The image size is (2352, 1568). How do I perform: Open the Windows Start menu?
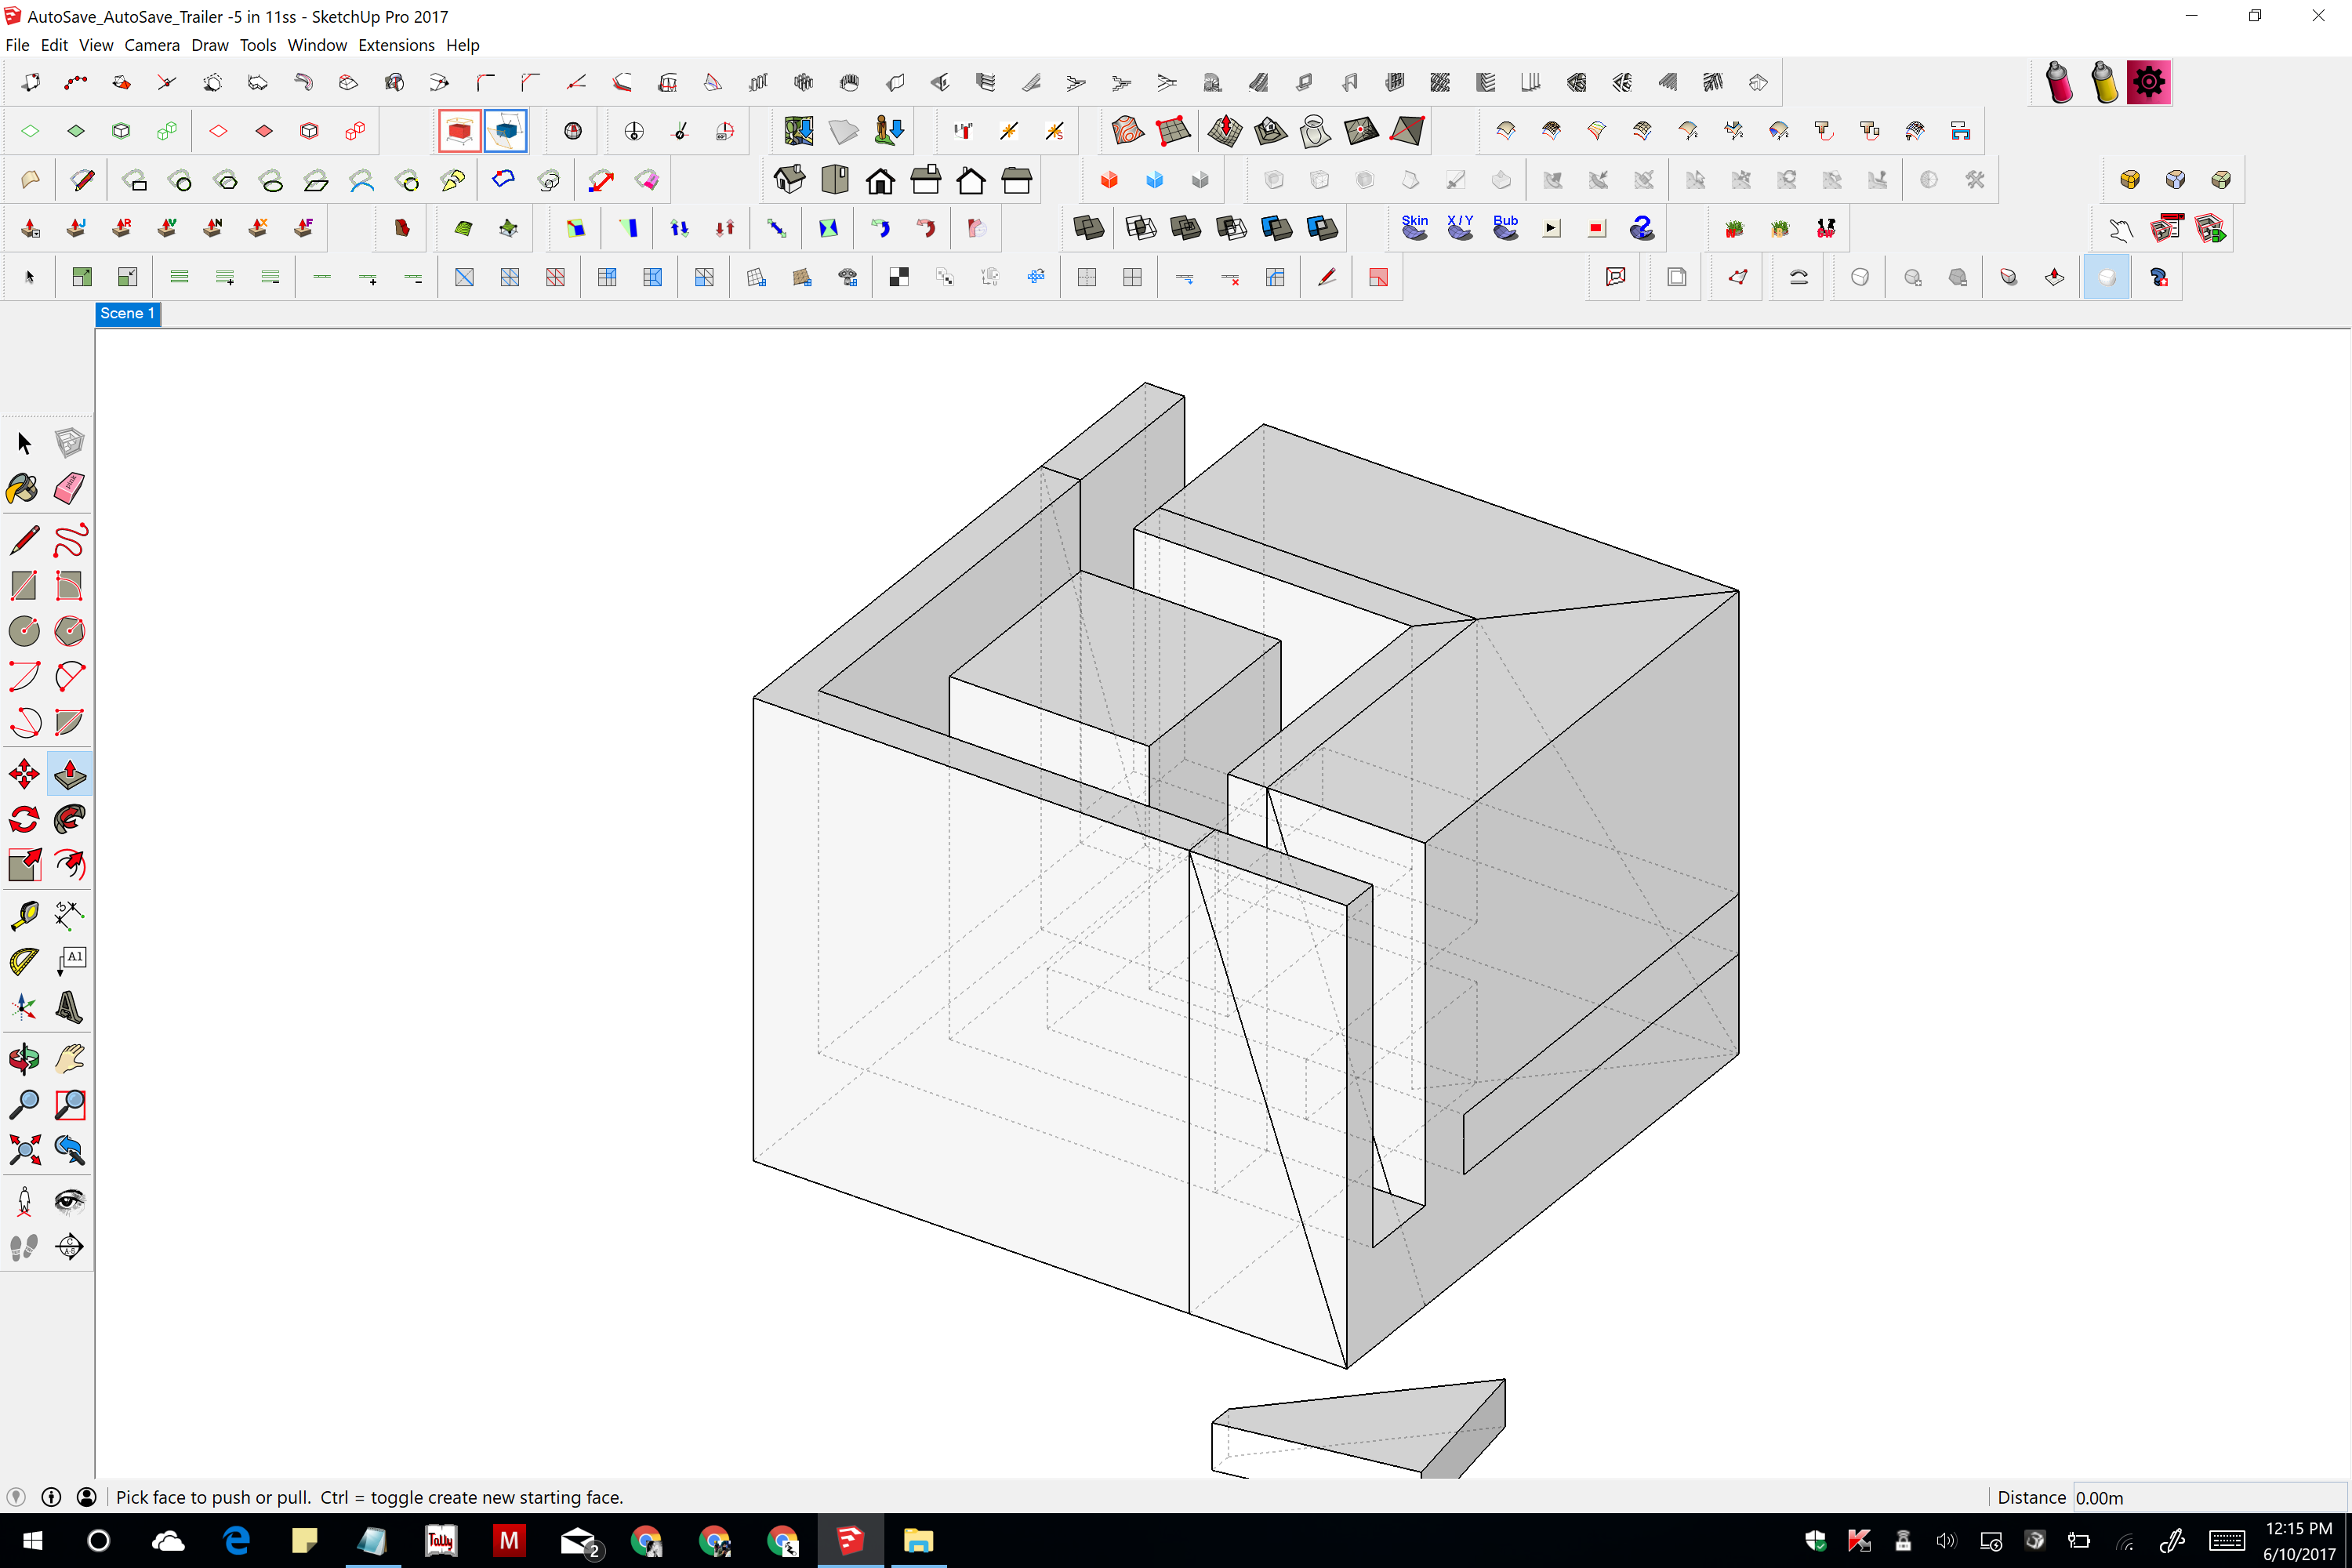[32, 1541]
